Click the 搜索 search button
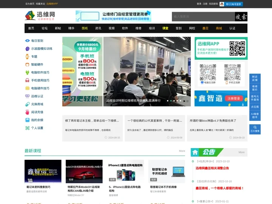Screen dimensions: 272x204 pos(241,17)
